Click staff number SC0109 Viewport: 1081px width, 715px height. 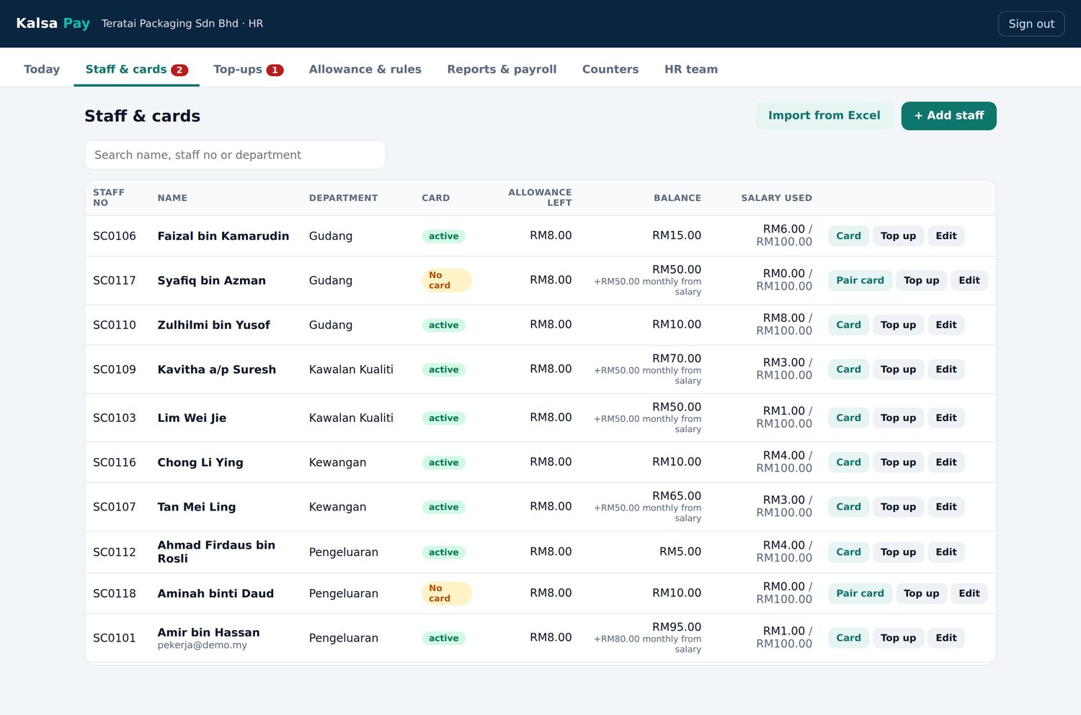pos(115,369)
